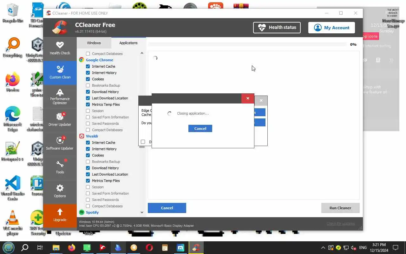Click the main Cancel button below results

point(167,208)
